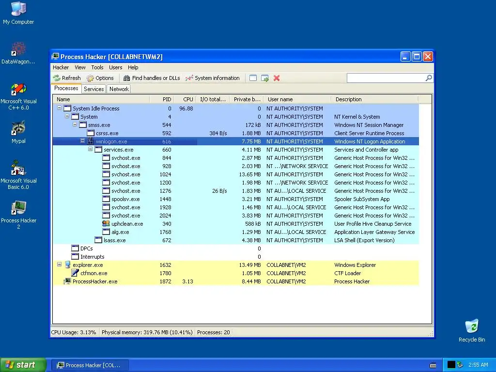Select the winlogon.exe process icon
The image size is (496, 372).
point(91,141)
